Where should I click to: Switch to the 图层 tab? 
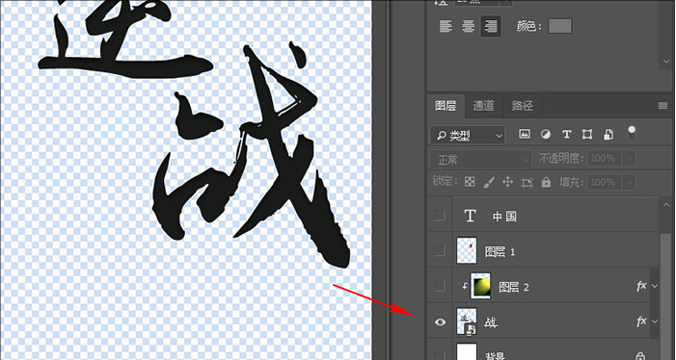pos(446,105)
